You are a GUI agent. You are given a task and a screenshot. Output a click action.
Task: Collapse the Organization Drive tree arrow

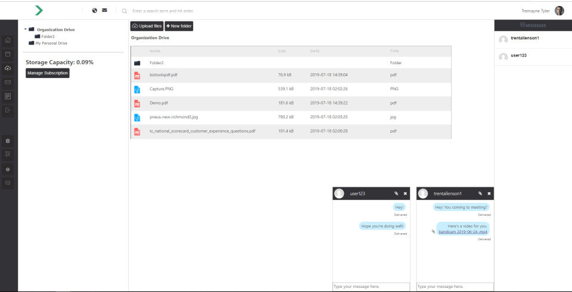click(26, 29)
